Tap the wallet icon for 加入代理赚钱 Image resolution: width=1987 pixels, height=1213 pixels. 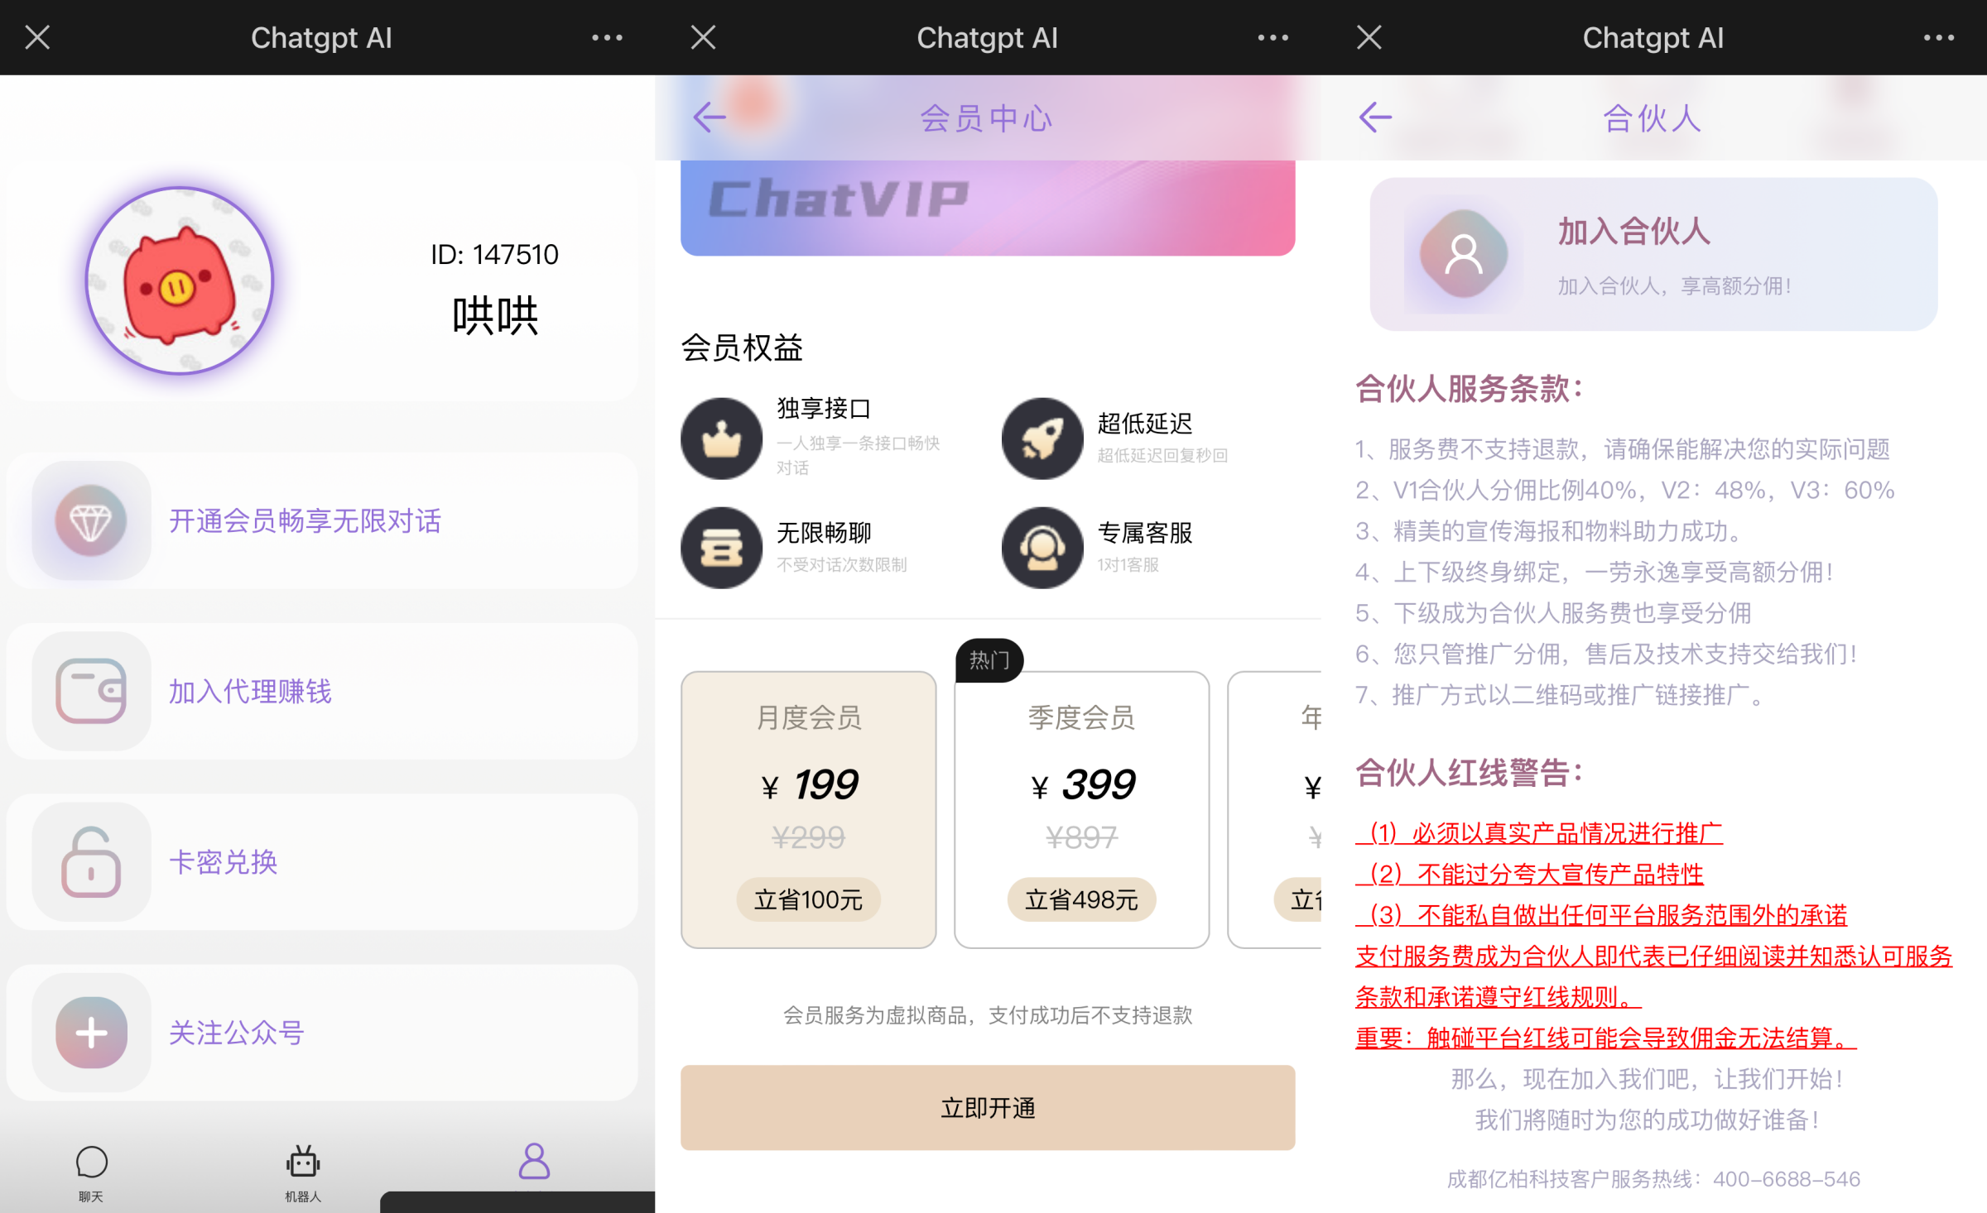point(91,691)
